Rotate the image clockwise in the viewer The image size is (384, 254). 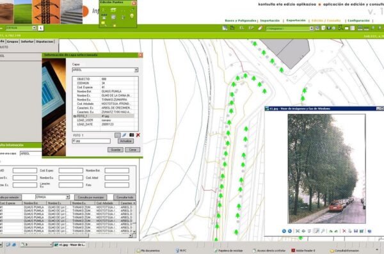(331, 231)
